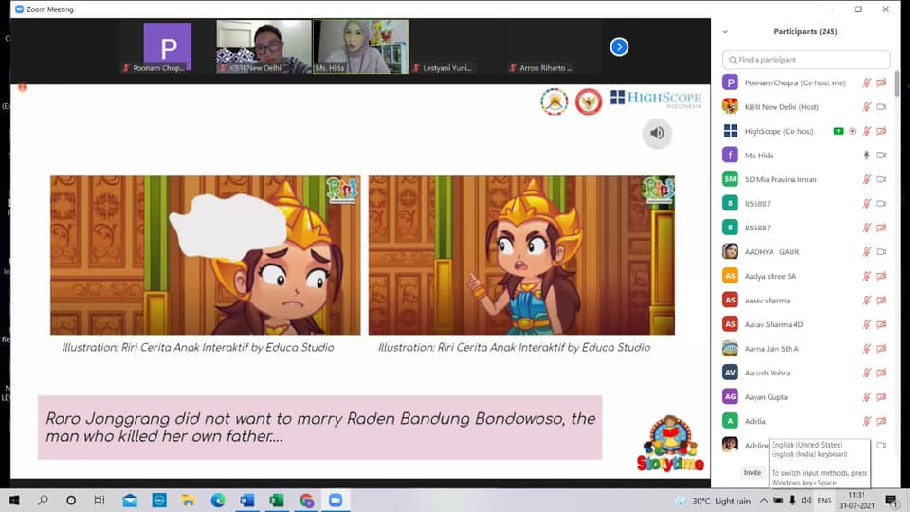
Task: Show hidden system tray icons
Action: tap(764, 501)
